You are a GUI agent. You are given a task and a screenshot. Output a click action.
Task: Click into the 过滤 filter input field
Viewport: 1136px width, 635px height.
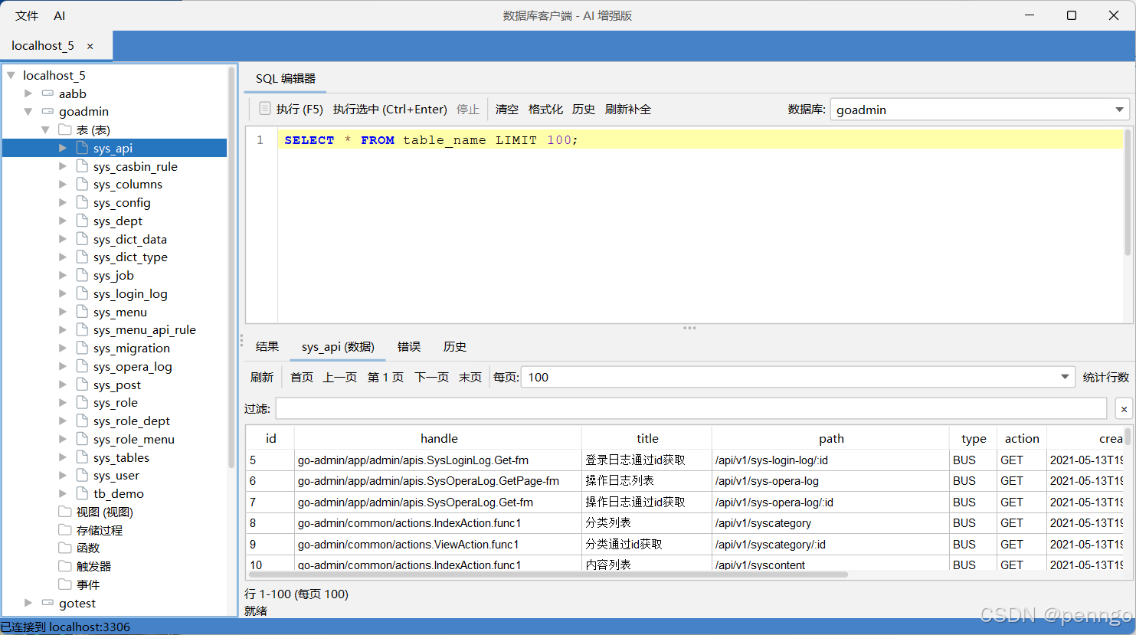(x=691, y=408)
